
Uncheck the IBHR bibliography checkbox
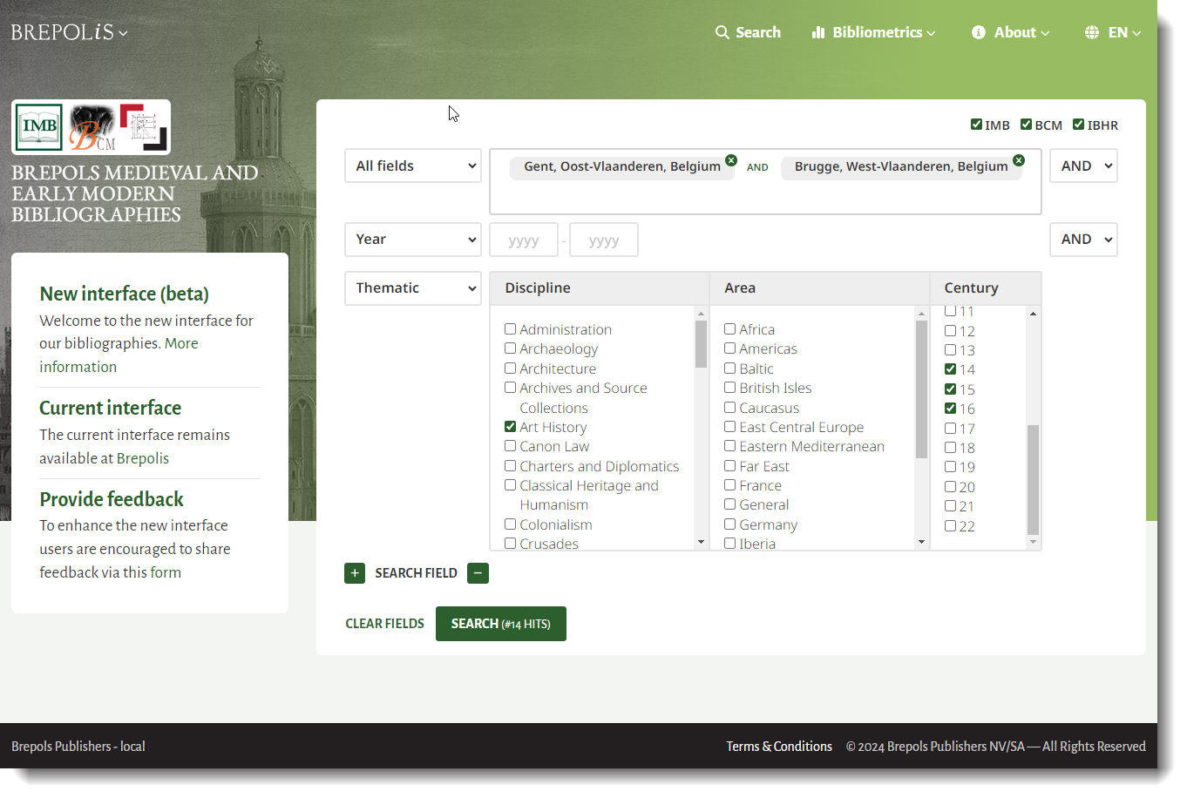point(1079,124)
